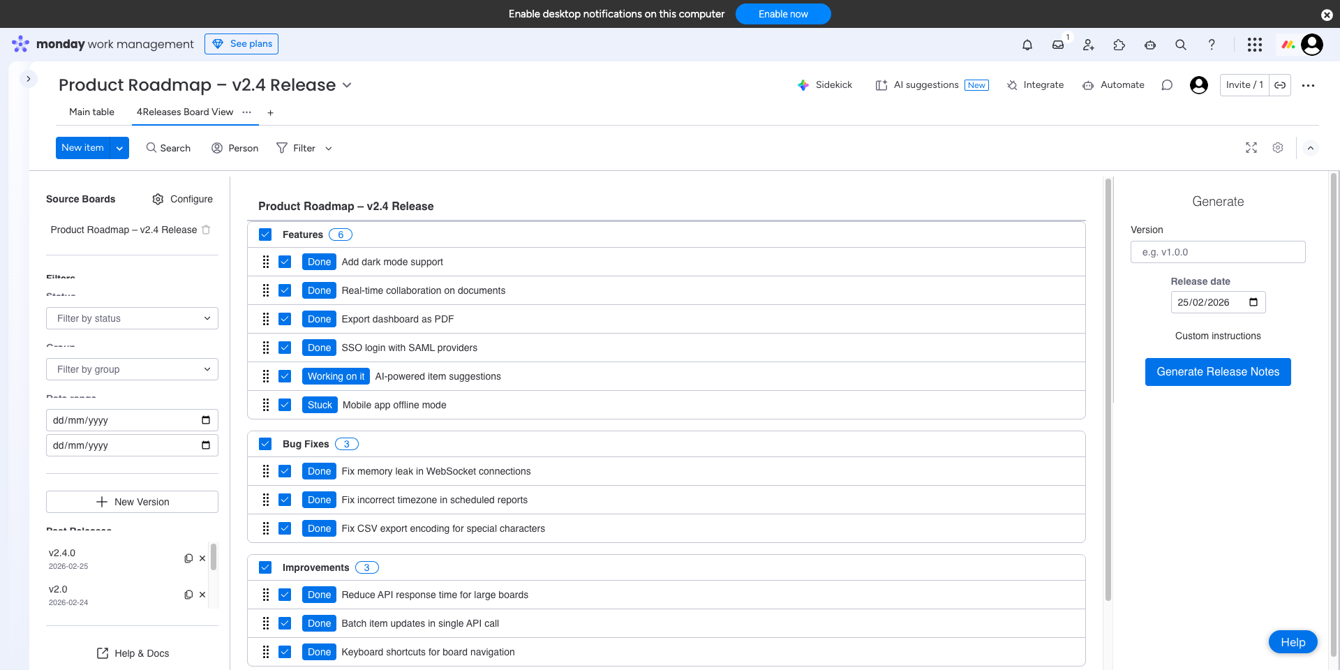Screen dimensions: 1340x670
Task: Open calendar picker for start date range
Action: click(206, 420)
